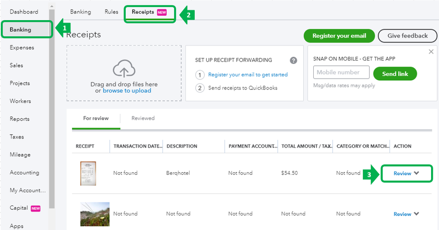
Task: Switch to the Rules tab
Action: pos(112,12)
